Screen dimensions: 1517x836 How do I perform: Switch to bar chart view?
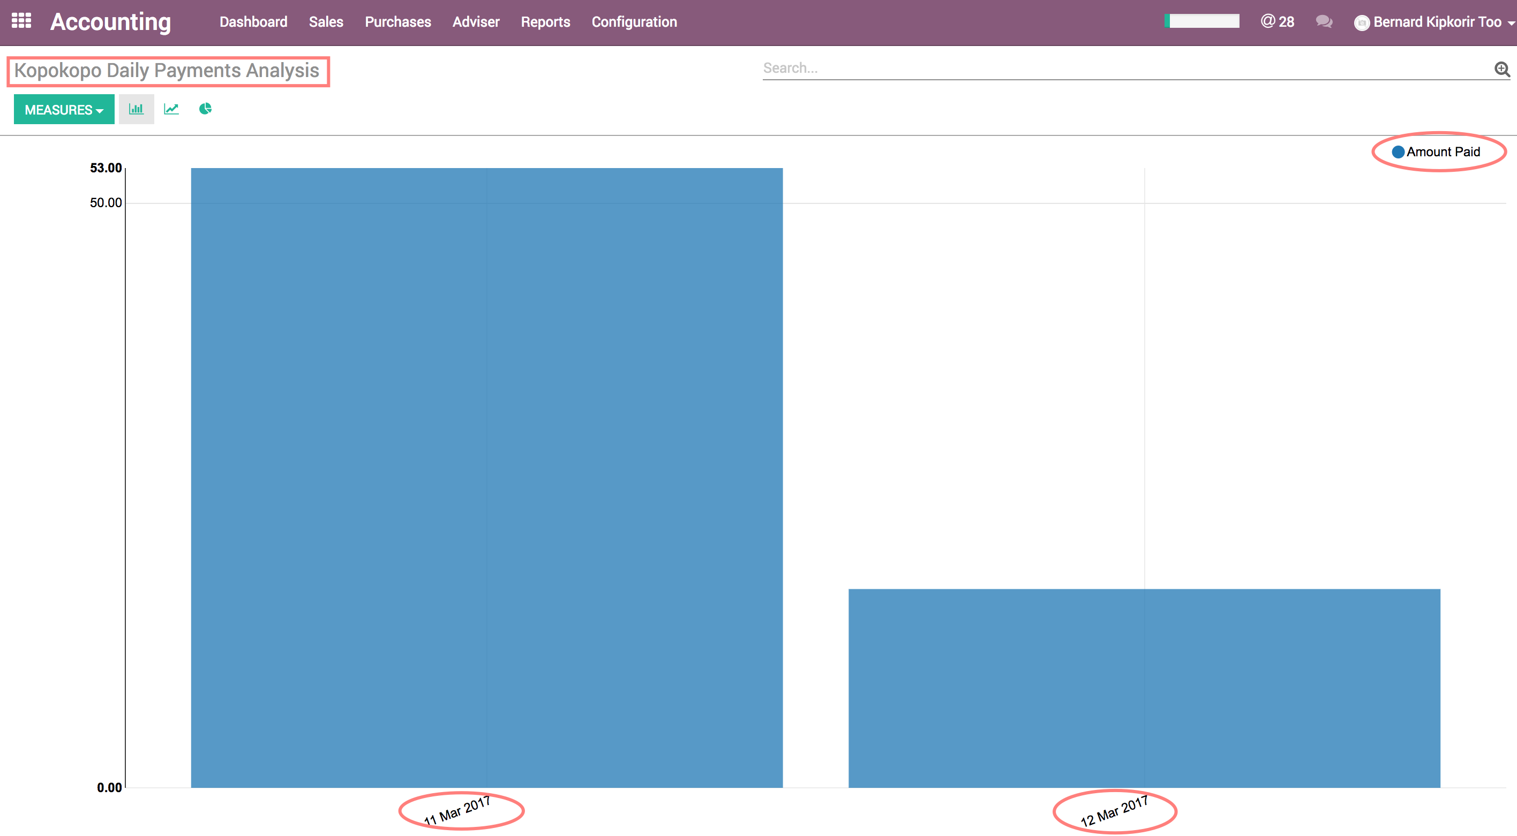[x=136, y=109]
